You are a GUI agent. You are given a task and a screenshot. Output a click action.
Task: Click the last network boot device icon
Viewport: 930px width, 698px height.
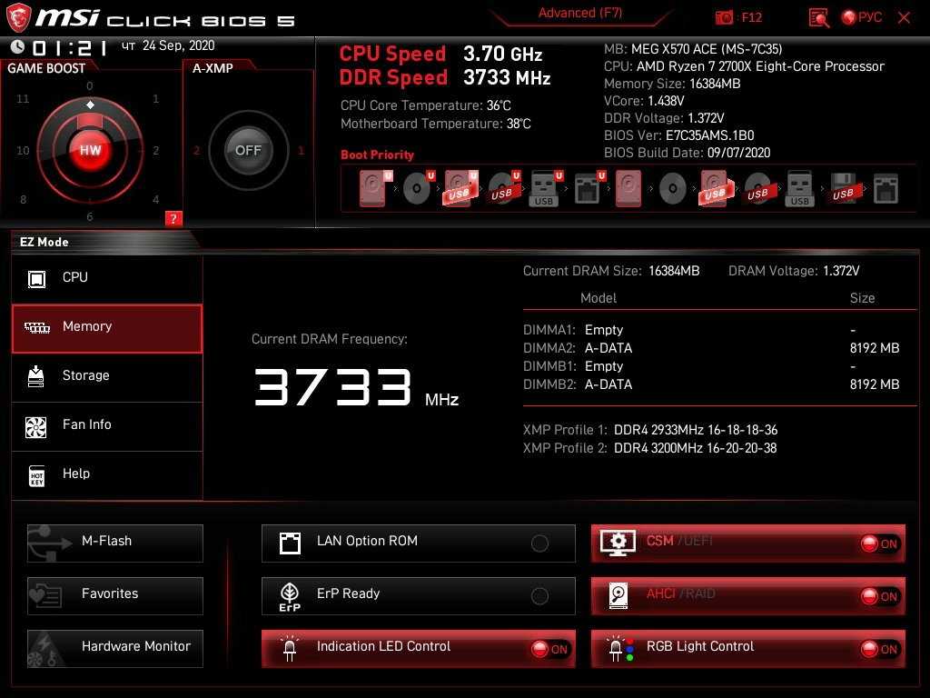885,189
